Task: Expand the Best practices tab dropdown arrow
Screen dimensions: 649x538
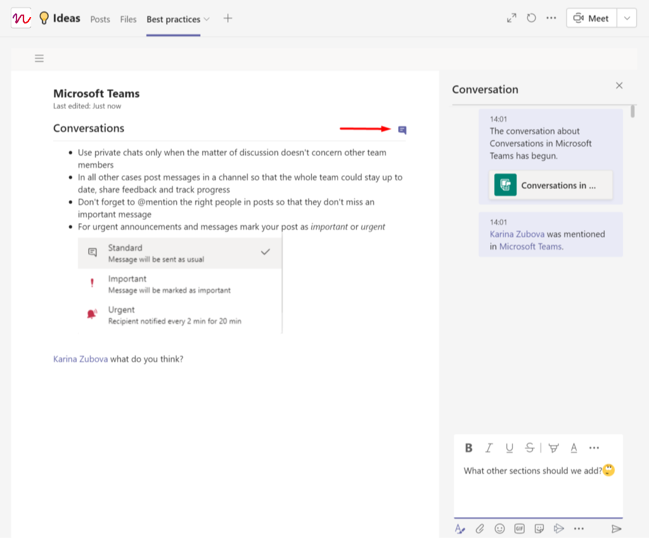Action: [x=207, y=19]
